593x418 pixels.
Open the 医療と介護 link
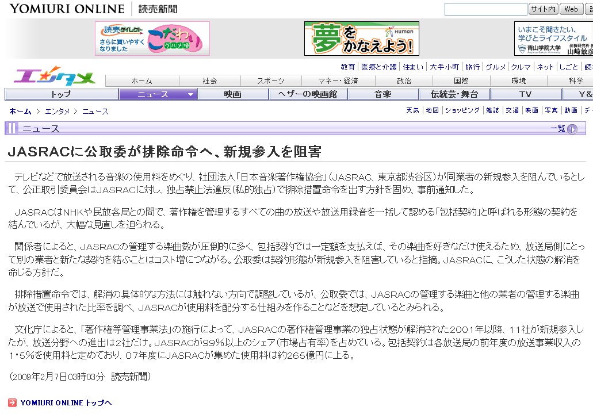click(x=378, y=67)
